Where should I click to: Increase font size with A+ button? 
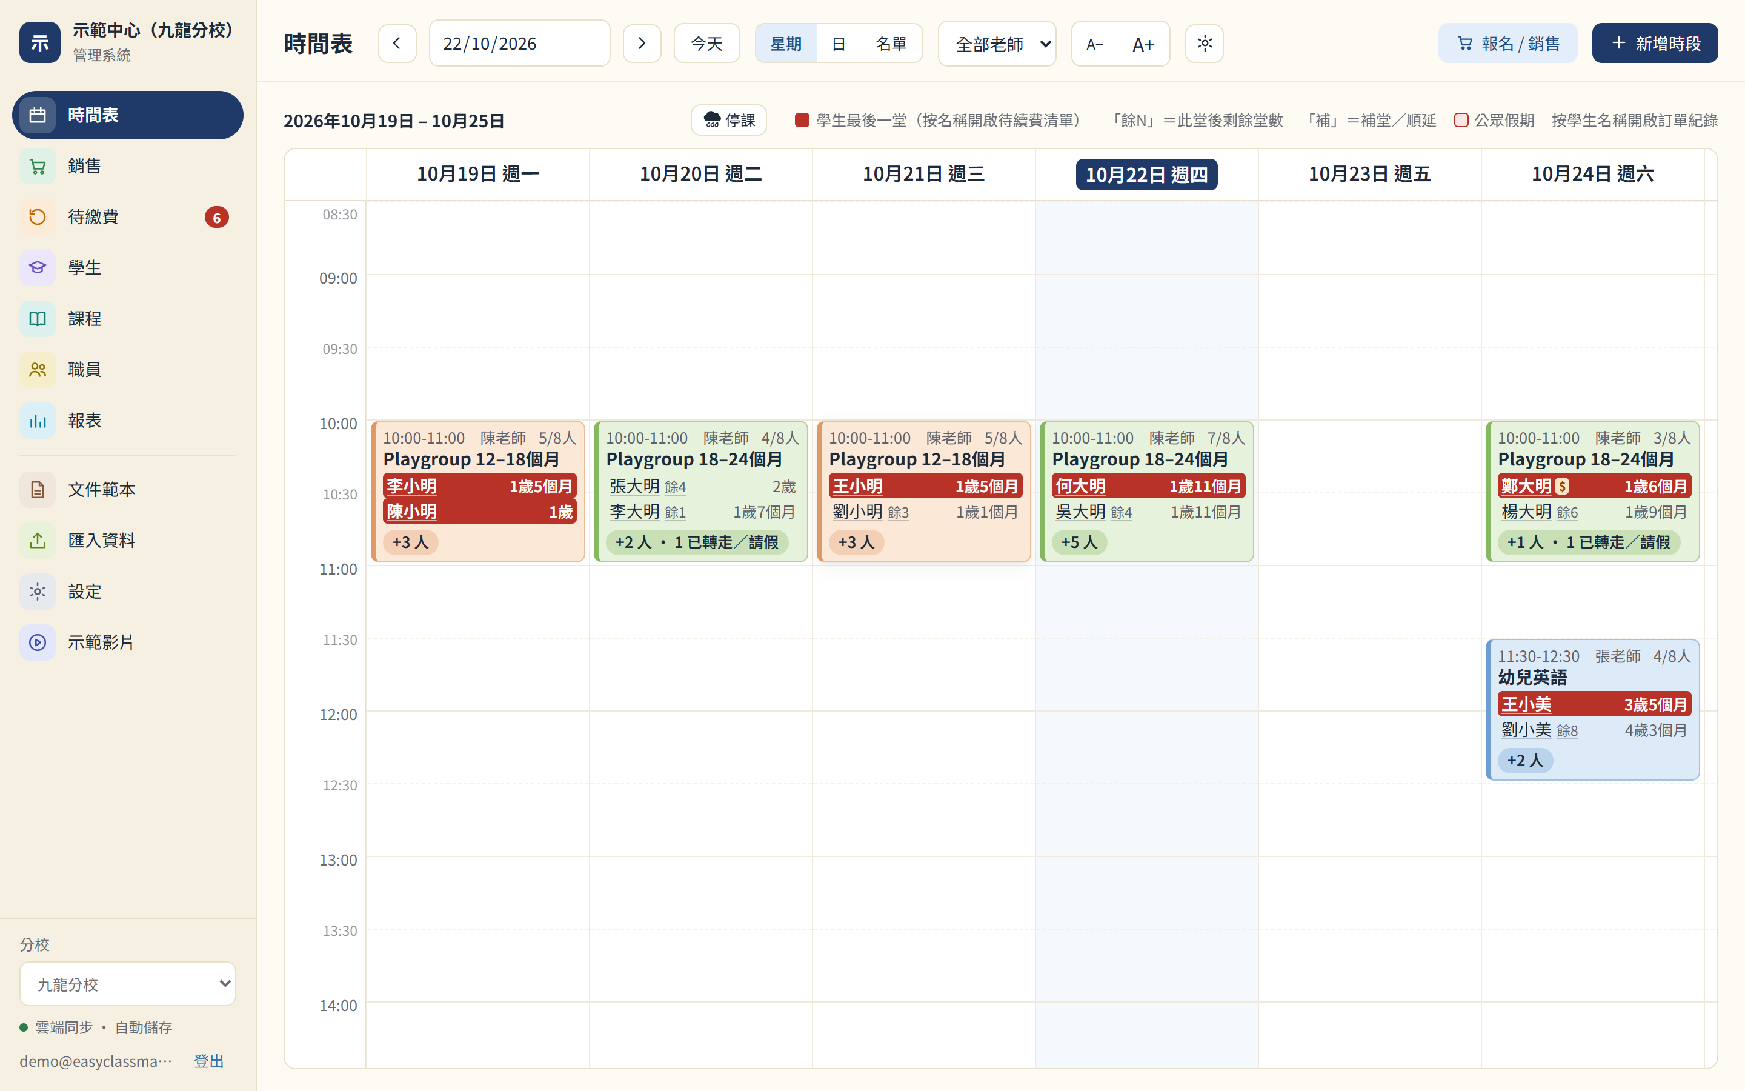point(1143,44)
